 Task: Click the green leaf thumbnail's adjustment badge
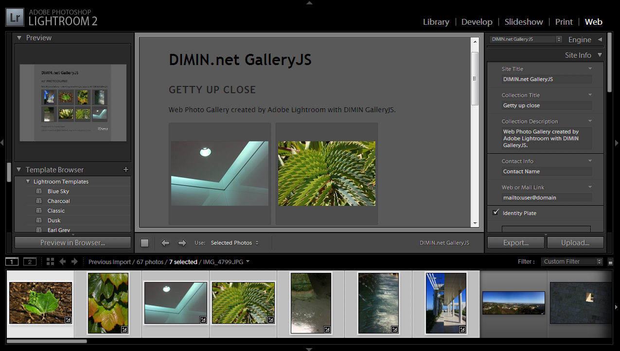coord(68,320)
